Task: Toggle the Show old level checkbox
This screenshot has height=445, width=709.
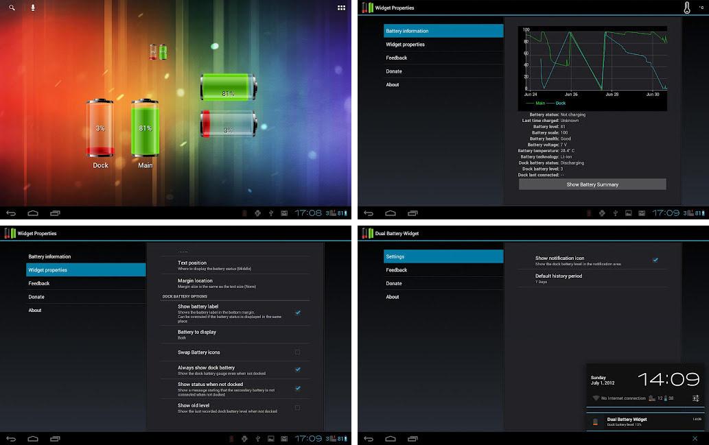Action: click(x=297, y=407)
